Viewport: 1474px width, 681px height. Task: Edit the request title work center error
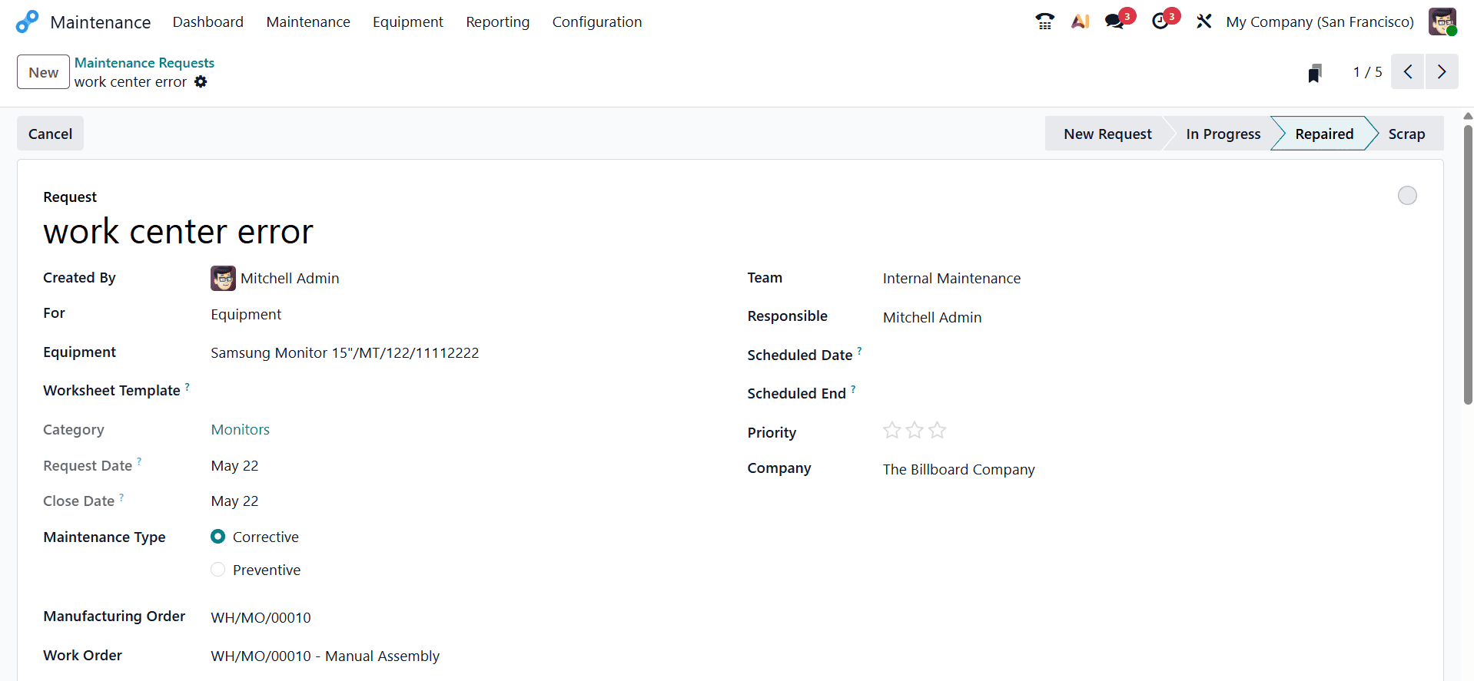click(178, 231)
